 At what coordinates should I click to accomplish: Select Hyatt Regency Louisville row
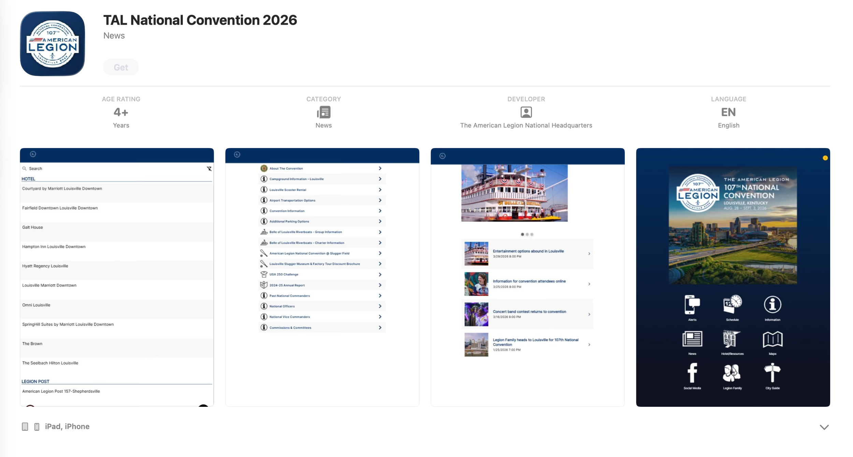click(x=117, y=271)
